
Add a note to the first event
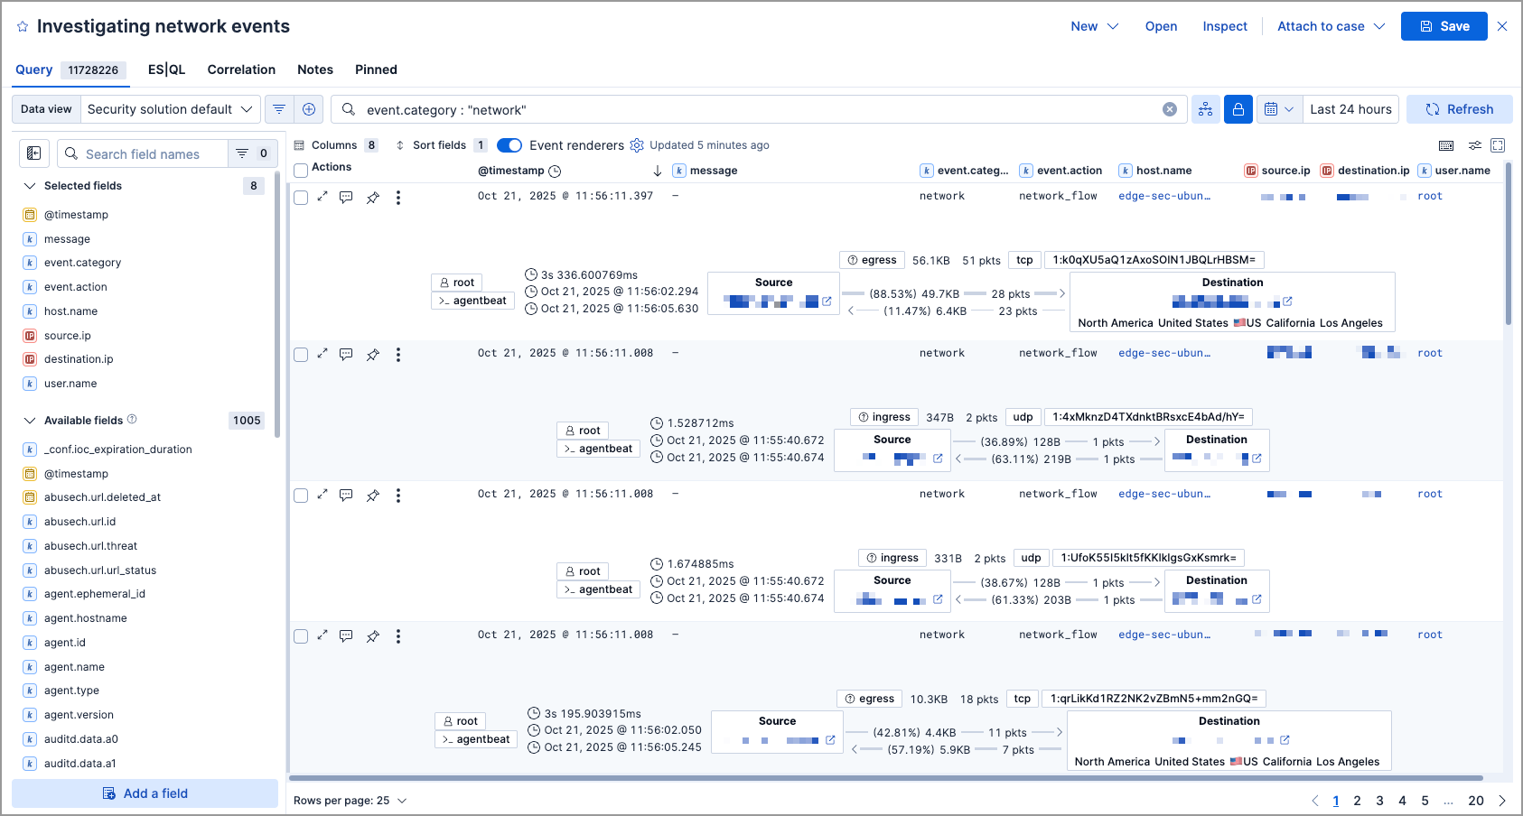point(347,197)
